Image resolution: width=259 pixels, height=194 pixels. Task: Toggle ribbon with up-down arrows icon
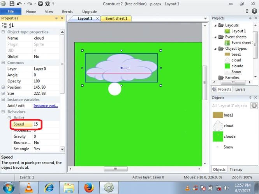[247, 11]
